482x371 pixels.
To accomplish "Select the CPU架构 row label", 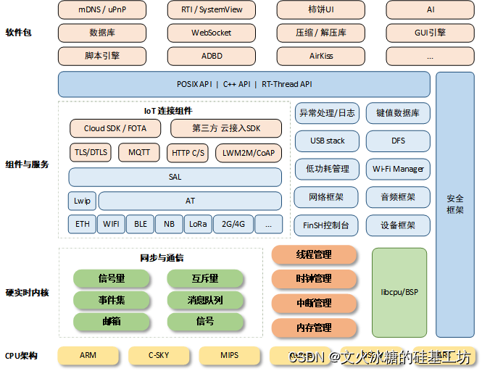I will (x=21, y=356).
